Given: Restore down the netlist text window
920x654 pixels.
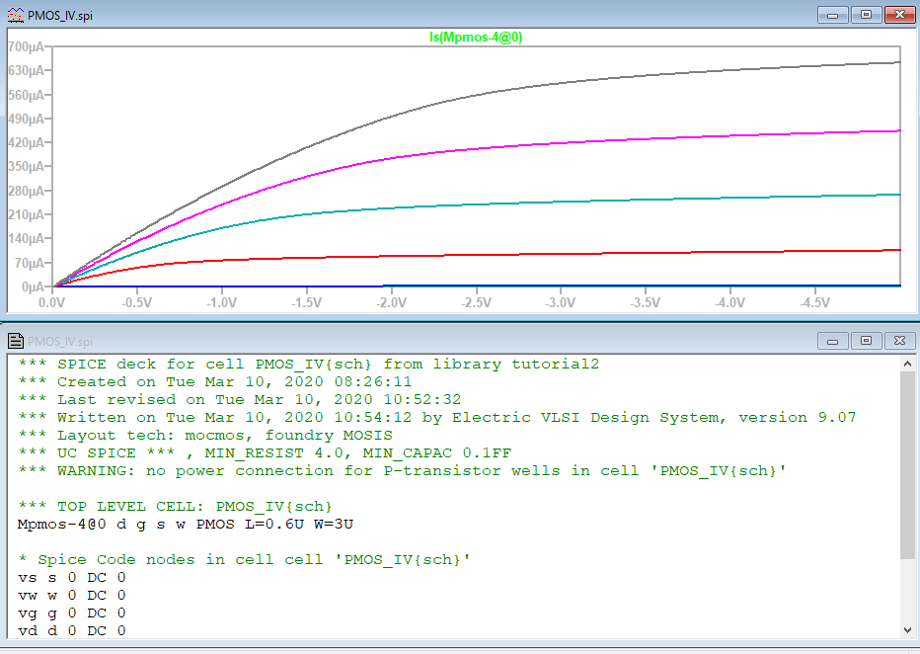Looking at the screenshot, I should pos(866,340).
